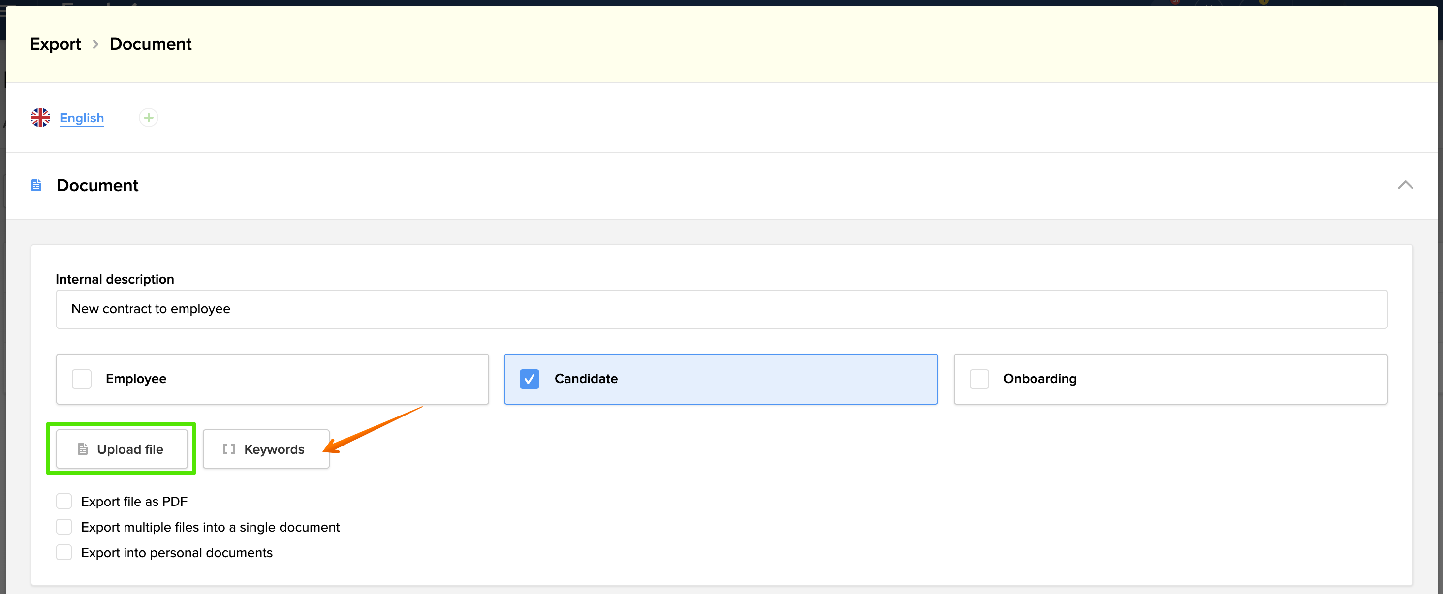This screenshot has height=594, width=1443.
Task: Enable Export into personal documents
Action: point(64,553)
